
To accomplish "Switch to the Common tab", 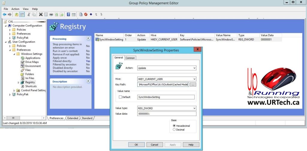I will [130, 58].
